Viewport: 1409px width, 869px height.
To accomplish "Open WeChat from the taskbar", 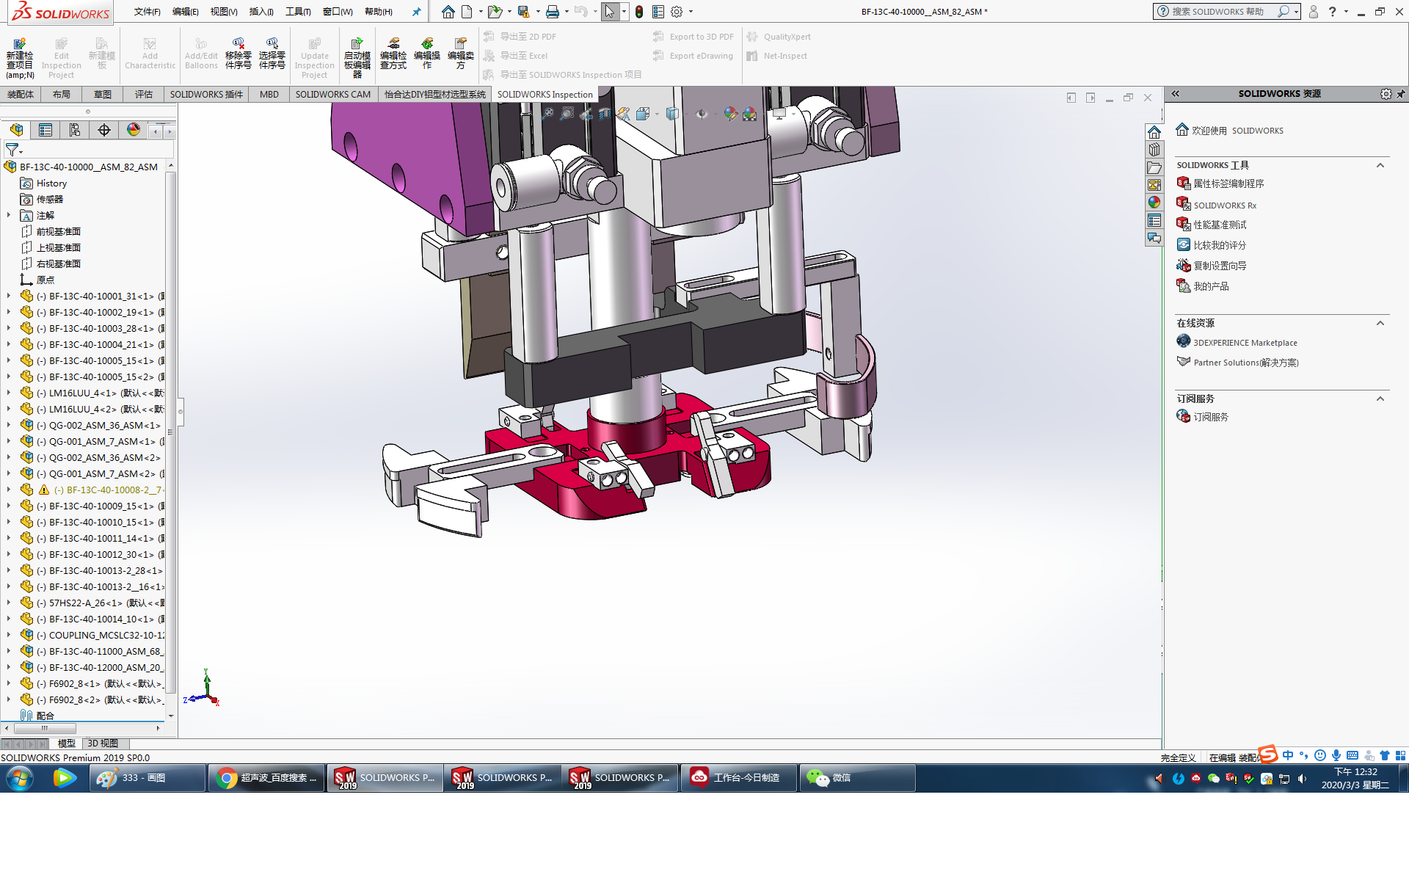I will point(856,778).
